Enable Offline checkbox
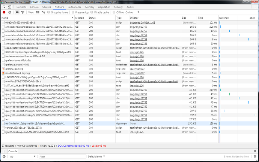This screenshot has height=162, width=259. point(114,12)
